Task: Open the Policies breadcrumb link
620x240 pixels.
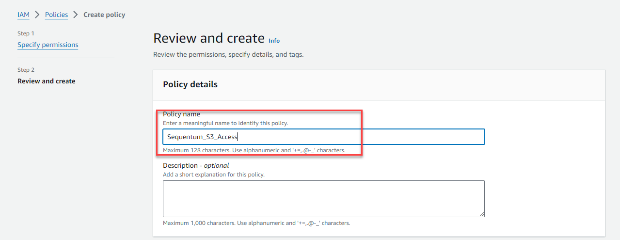Action: [x=56, y=15]
